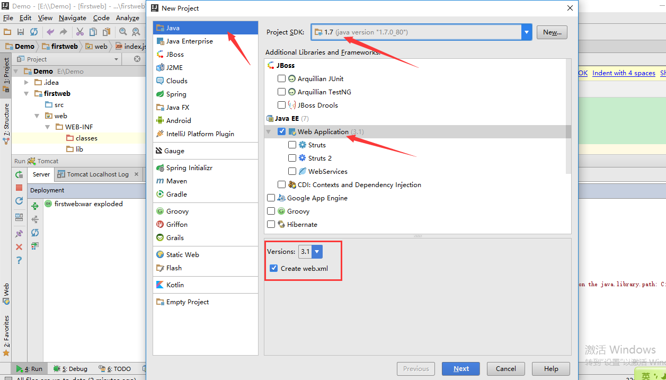Open the Project SDK dropdown
Viewport: 666px width, 380px height.
pos(527,32)
